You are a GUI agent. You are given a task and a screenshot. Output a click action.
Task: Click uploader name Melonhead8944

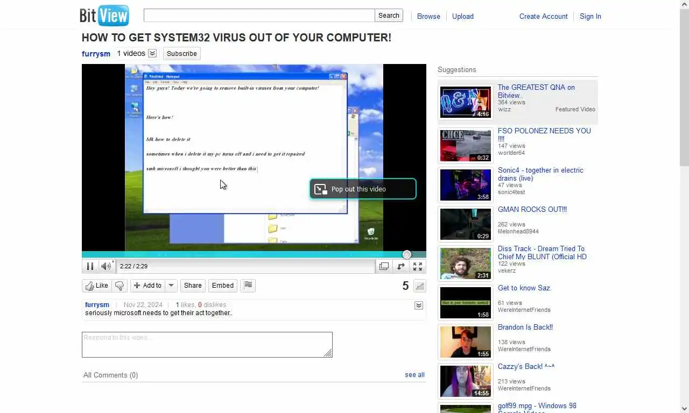[518, 231]
